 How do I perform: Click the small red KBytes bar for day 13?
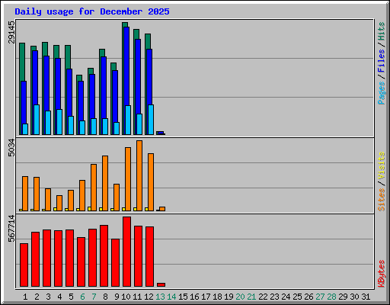161,285
